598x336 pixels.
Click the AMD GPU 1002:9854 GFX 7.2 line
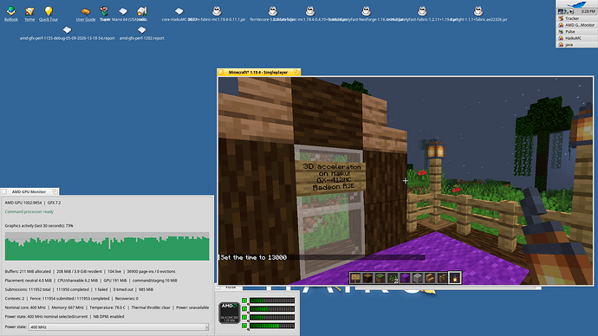click(x=33, y=203)
